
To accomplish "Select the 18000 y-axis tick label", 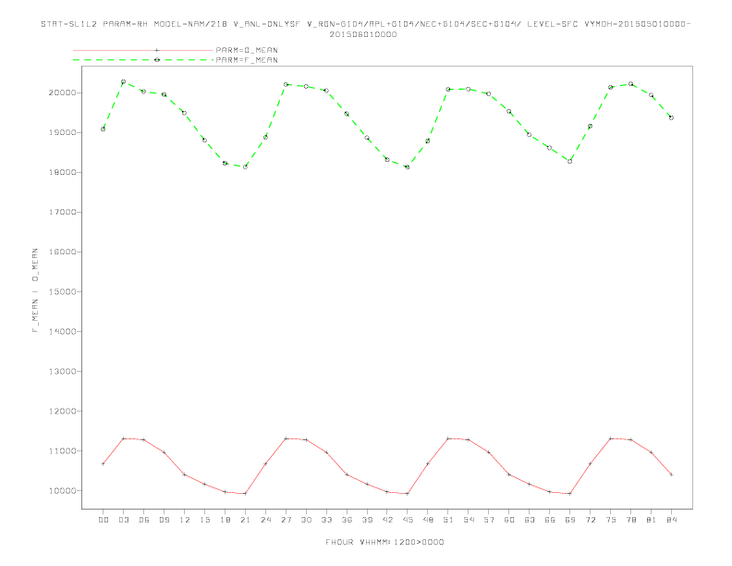I will click(x=62, y=172).
